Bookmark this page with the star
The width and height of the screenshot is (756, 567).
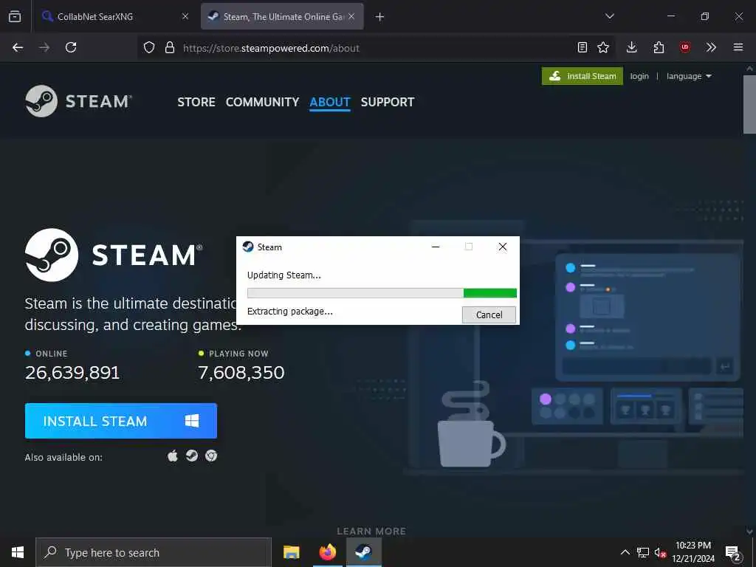tap(603, 47)
